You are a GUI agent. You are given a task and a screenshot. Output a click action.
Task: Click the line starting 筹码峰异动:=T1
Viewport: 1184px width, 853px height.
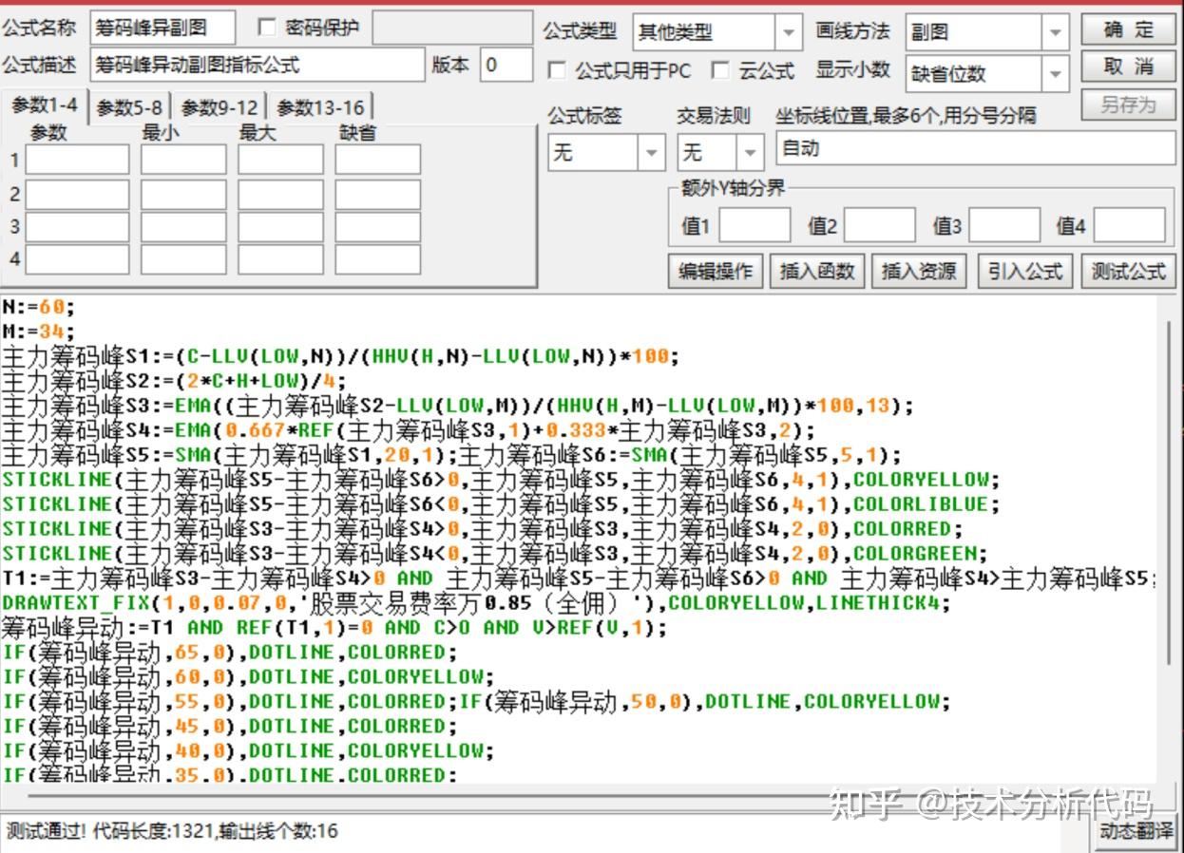(334, 628)
